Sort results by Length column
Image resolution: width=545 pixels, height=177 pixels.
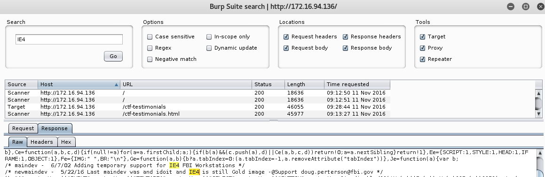(305, 84)
